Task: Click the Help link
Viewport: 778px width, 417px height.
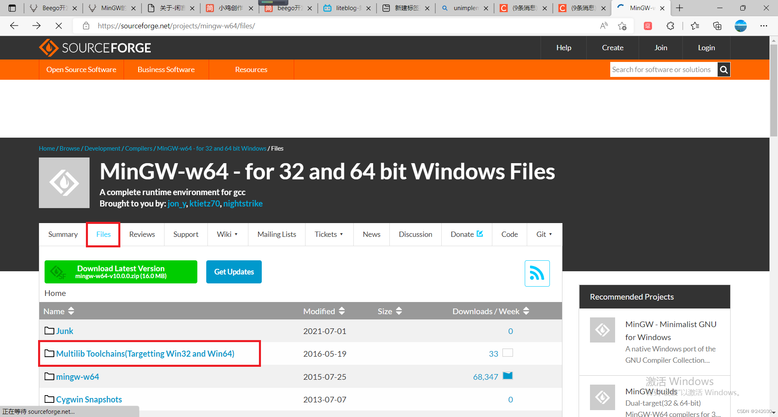Action: (x=564, y=48)
